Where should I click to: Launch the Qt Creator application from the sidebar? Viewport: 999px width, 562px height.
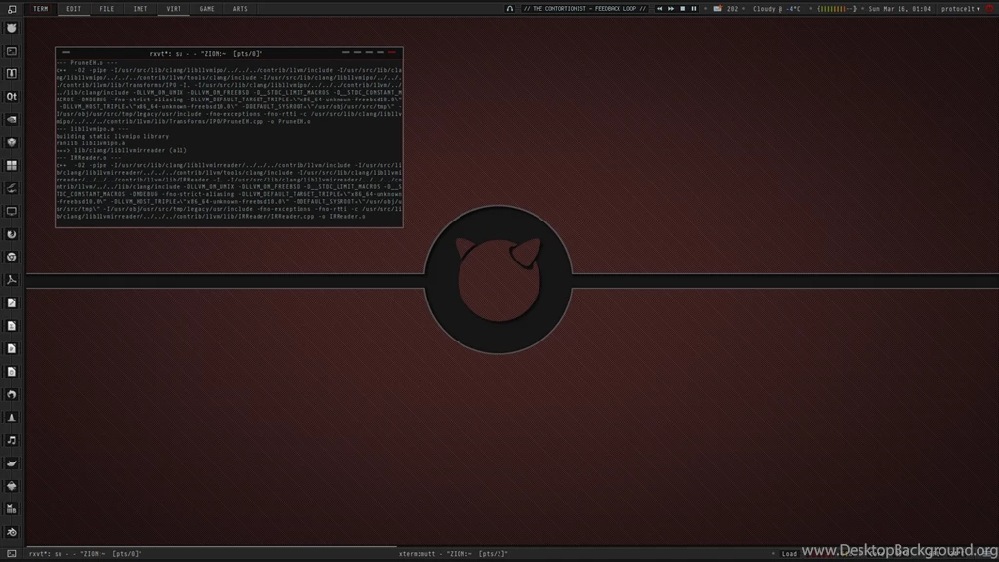tap(12, 96)
